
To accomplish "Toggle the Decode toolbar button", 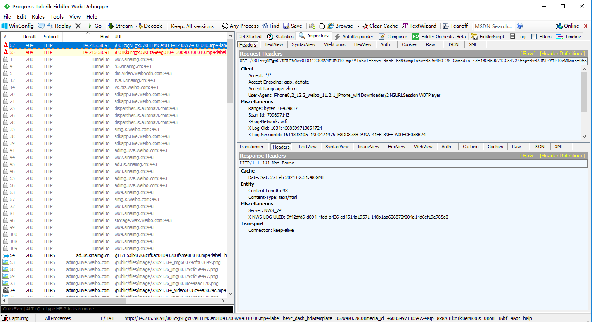I will [x=149, y=26].
